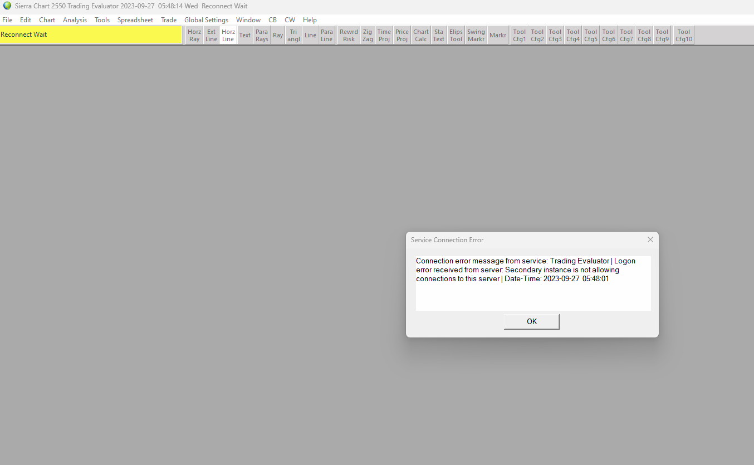
Task: Switch to Tool Cfg4
Action: (573, 35)
